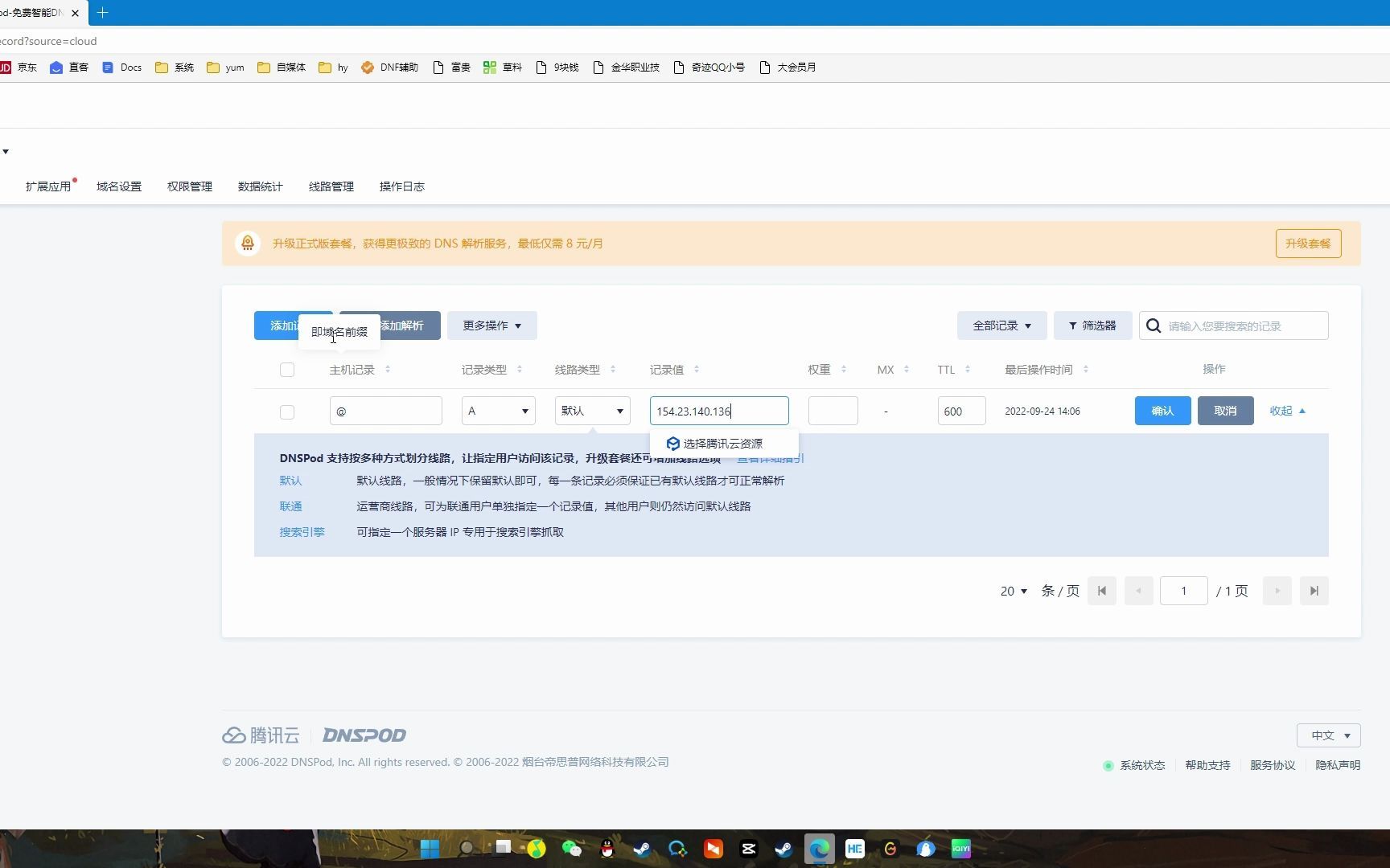This screenshot has width=1390, height=868.
Task: Open the 京东 bookmark
Action: coord(19,68)
